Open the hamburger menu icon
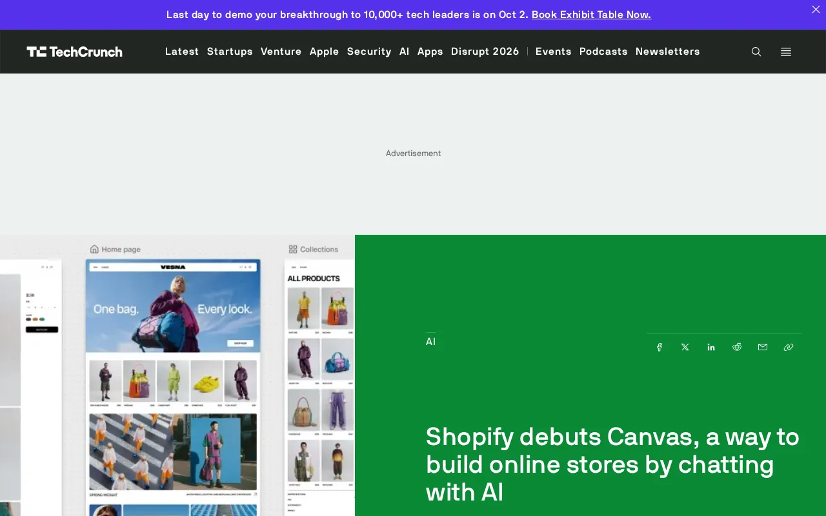This screenshot has height=516, width=826. click(x=786, y=52)
